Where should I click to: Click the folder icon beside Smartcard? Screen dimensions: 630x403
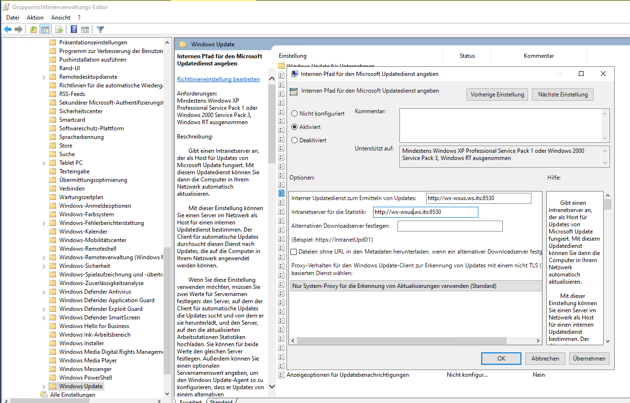pos(53,120)
